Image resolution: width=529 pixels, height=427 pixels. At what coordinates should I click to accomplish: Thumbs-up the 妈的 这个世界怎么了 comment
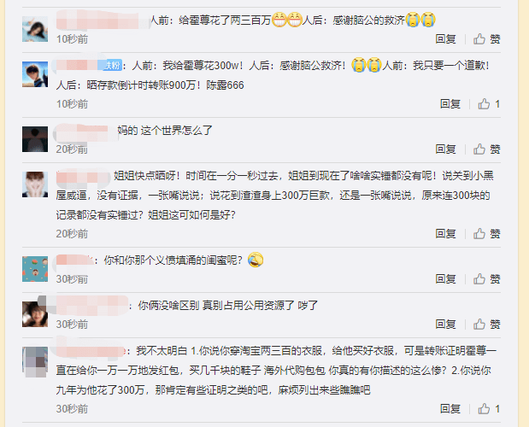tap(486, 149)
